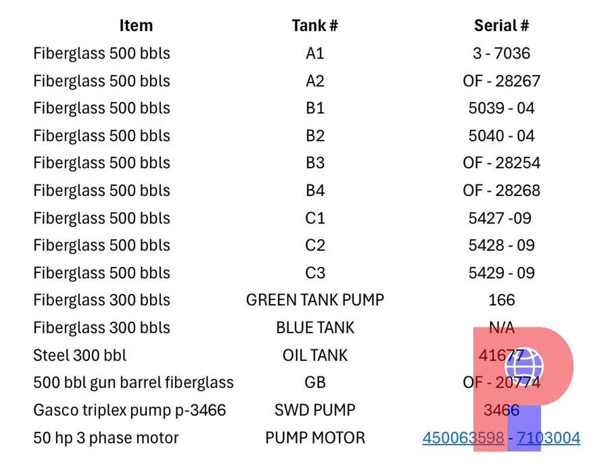Click the OF - 28267 serial cell
Viewport: 591px width, 469px height.
501,81
